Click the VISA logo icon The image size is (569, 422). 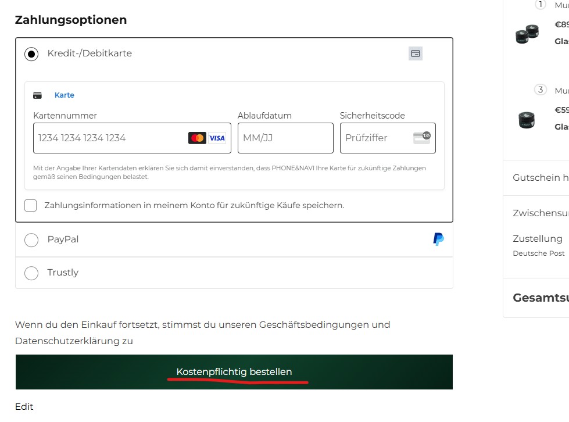tap(217, 138)
